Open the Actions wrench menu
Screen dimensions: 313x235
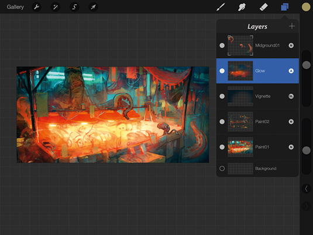click(36, 7)
